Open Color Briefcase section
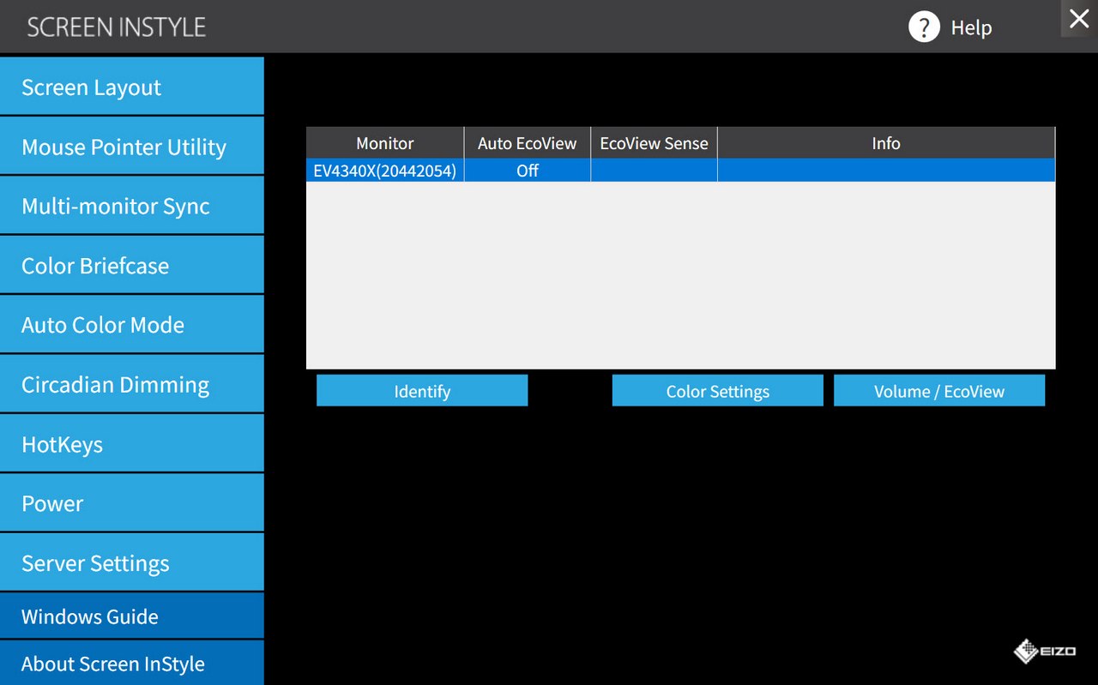1098x685 pixels. (132, 265)
